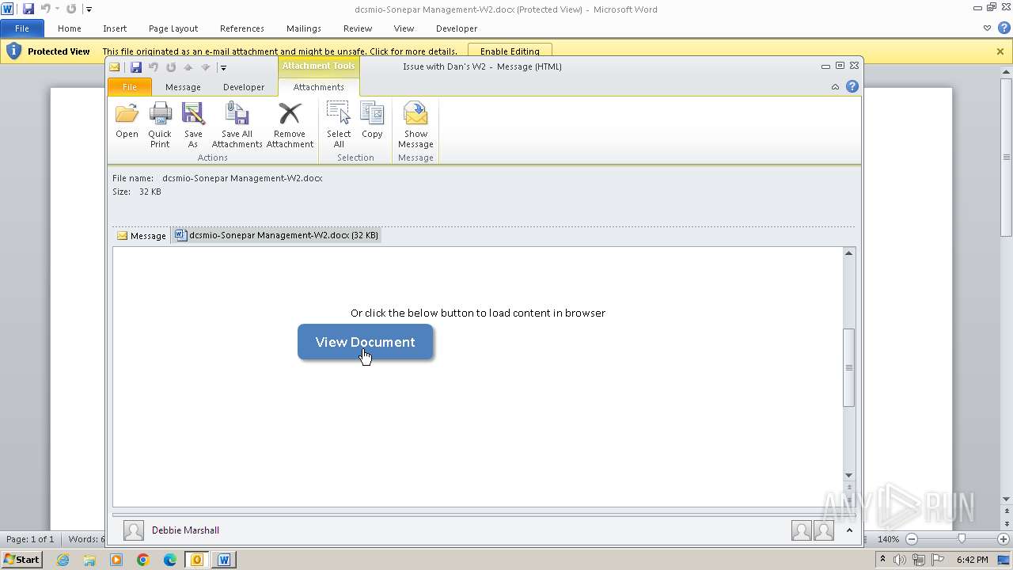
Task: Click Next Item arrow in message toolbar
Action: coord(205,67)
